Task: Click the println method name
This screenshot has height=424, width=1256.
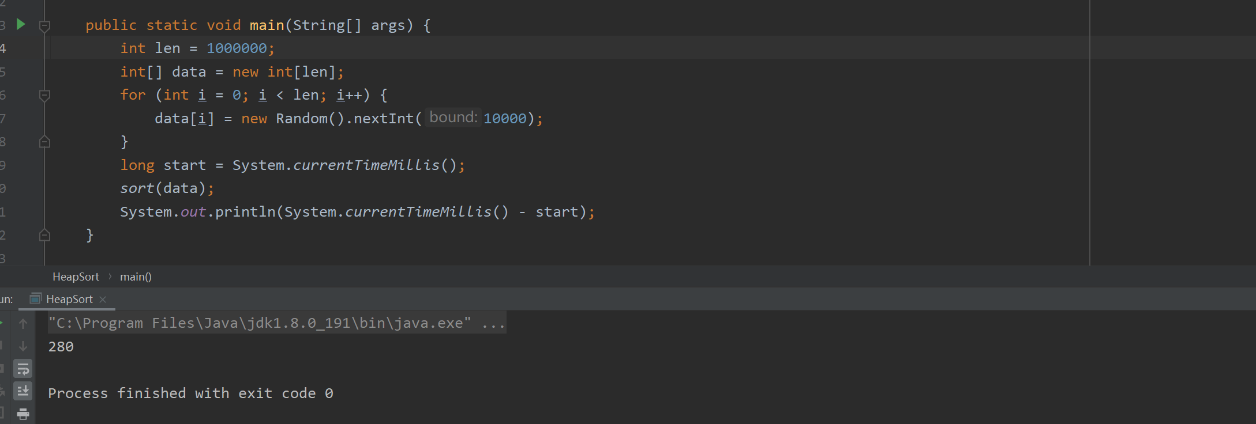Action: (245, 212)
